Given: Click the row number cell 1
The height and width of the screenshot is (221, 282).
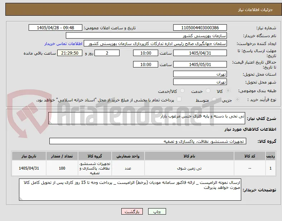Looking at the screenshot, I should 271,168.
